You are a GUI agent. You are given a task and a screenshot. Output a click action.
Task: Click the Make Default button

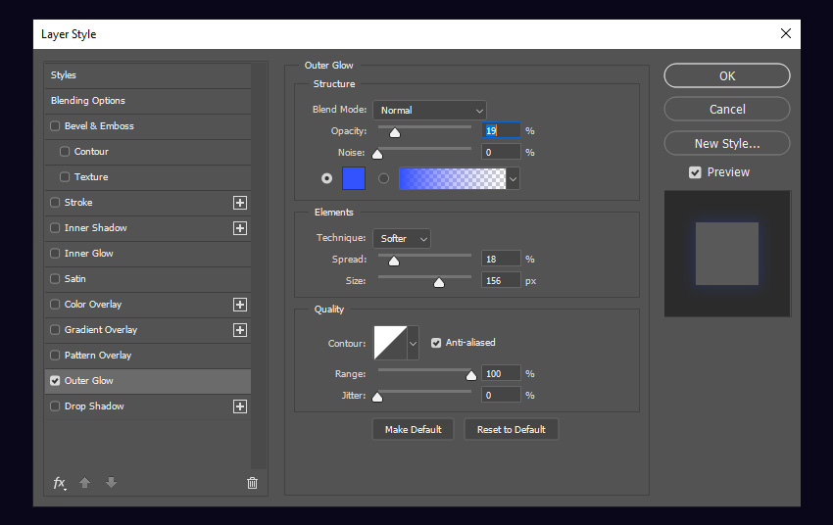[413, 429]
